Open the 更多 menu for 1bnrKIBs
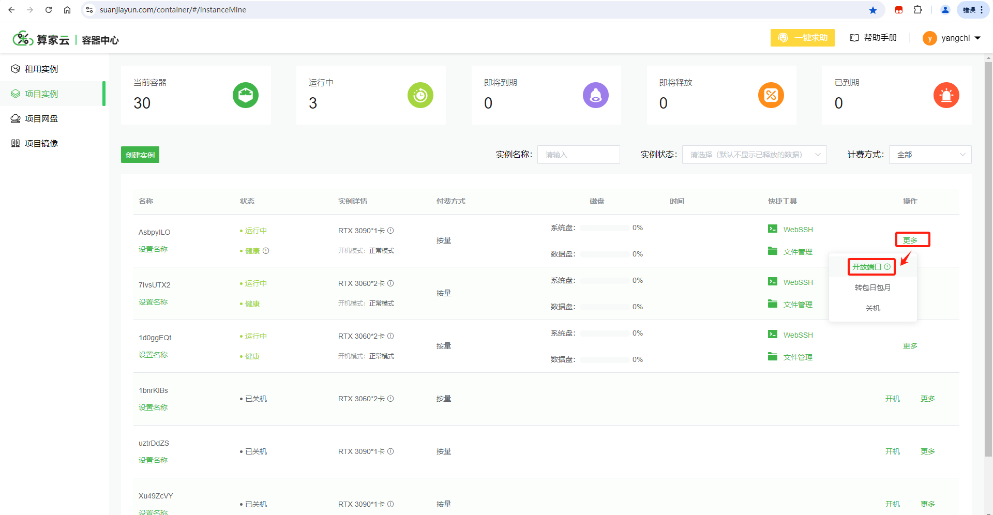 [x=928, y=399]
